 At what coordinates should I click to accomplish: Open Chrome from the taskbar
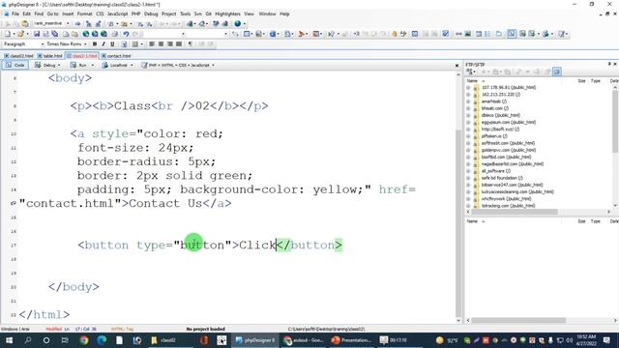coord(84,340)
